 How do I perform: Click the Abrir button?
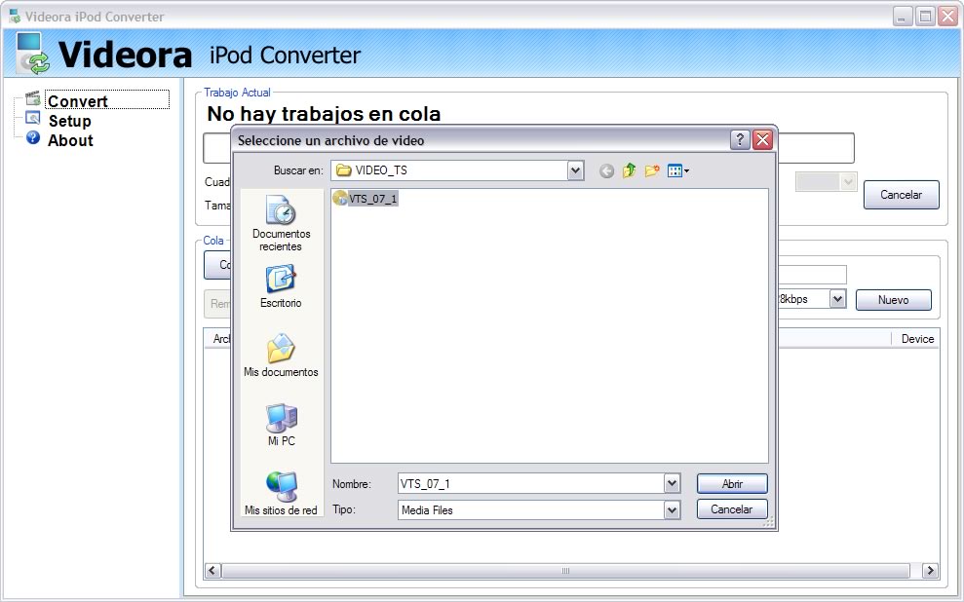tap(732, 483)
